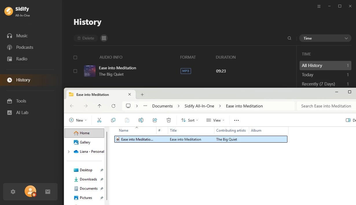356x205 pixels.
Task: Click the Sidify logo
Action: click(9, 11)
